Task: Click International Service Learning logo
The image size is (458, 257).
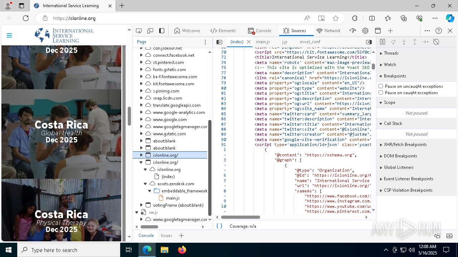Action: [x=64, y=35]
